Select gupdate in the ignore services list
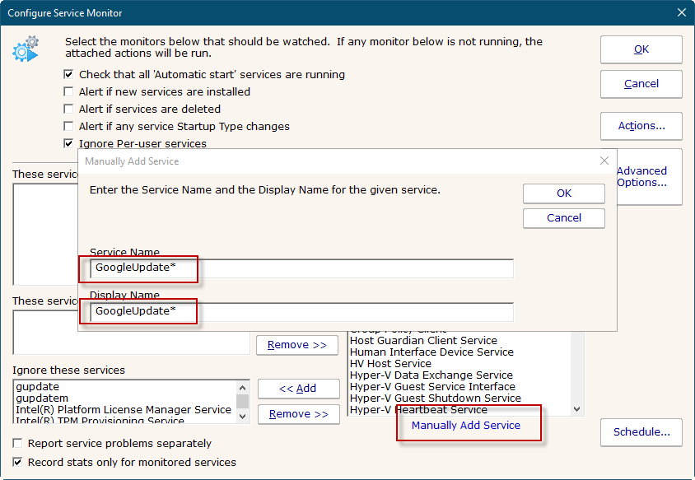The width and height of the screenshot is (695, 480). (37, 387)
